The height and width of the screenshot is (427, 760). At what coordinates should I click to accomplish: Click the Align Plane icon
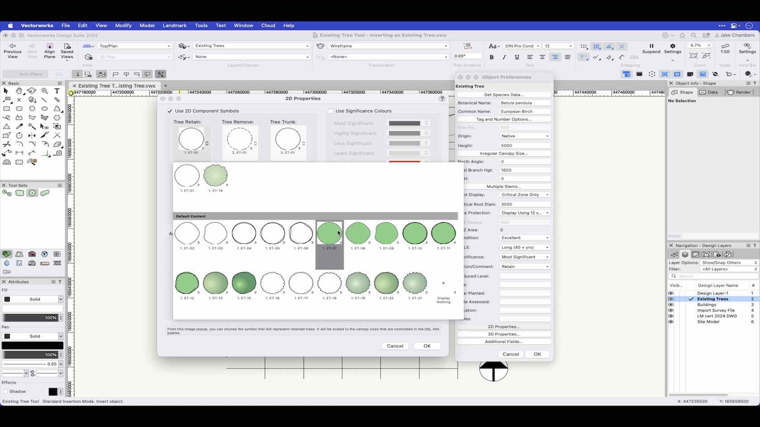[x=50, y=46]
